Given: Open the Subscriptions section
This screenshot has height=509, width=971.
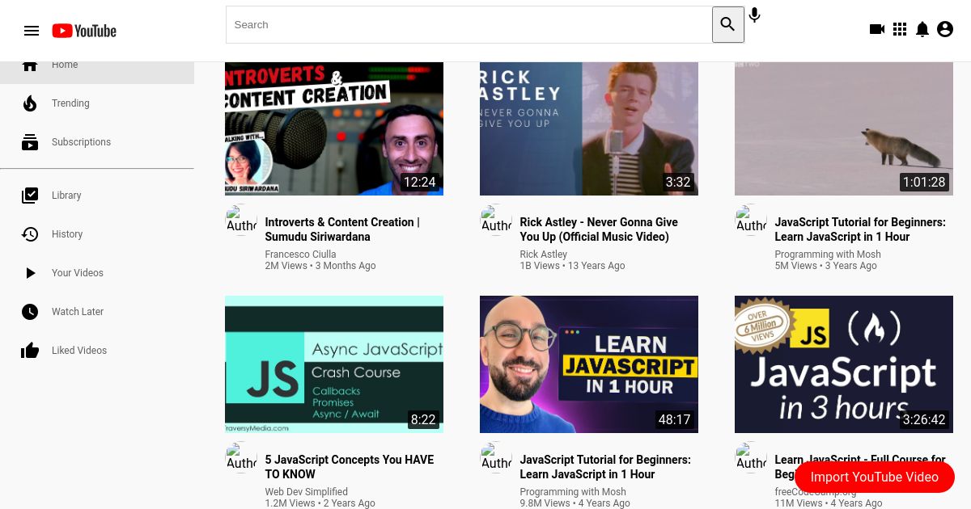Looking at the screenshot, I should click(81, 142).
